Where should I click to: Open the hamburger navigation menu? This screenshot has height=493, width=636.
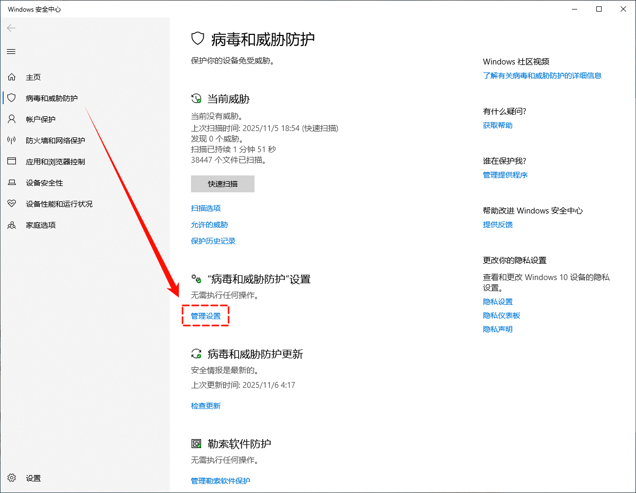tap(11, 51)
